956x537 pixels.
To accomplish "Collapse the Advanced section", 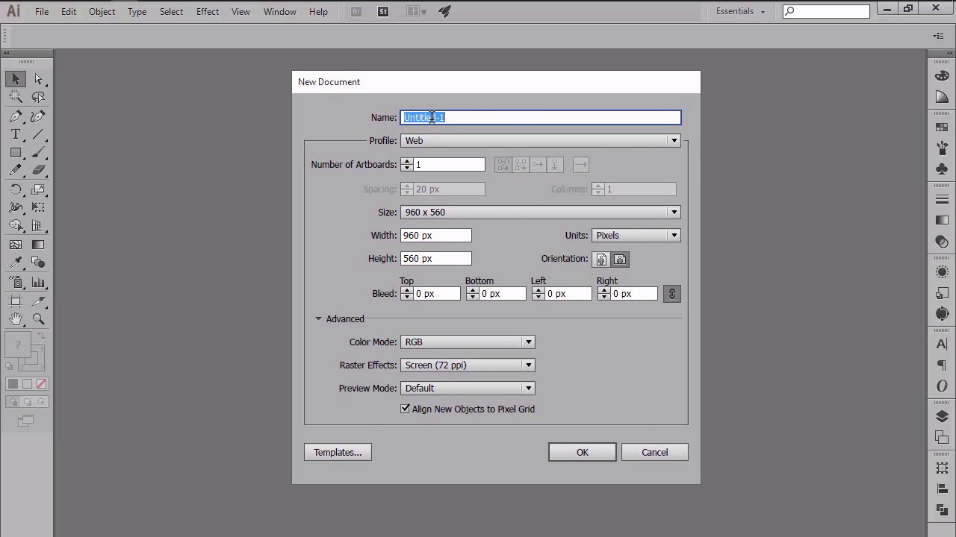I will coord(318,318).
